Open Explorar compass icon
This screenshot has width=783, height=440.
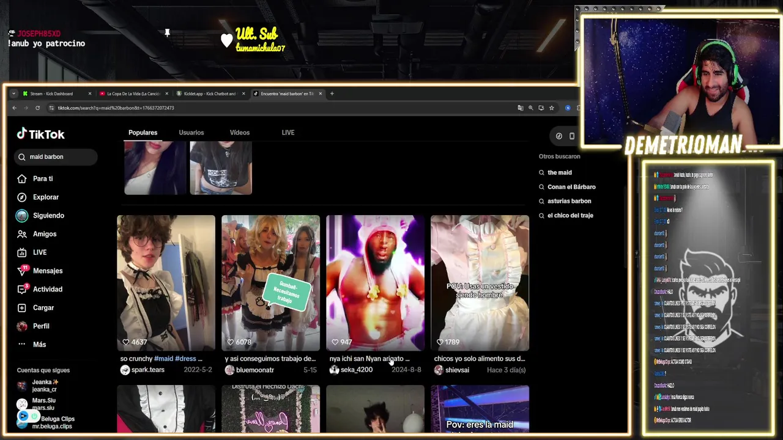click(22, 197)
